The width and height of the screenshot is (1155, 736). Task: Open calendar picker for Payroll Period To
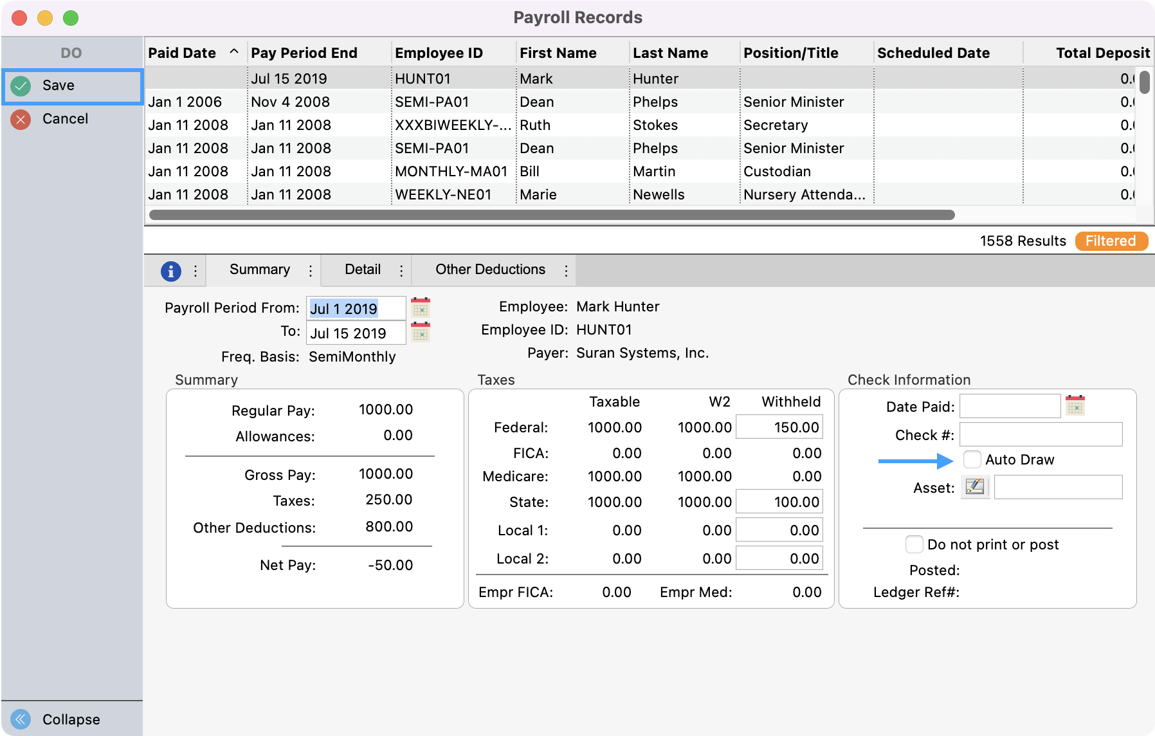[421, 333]
